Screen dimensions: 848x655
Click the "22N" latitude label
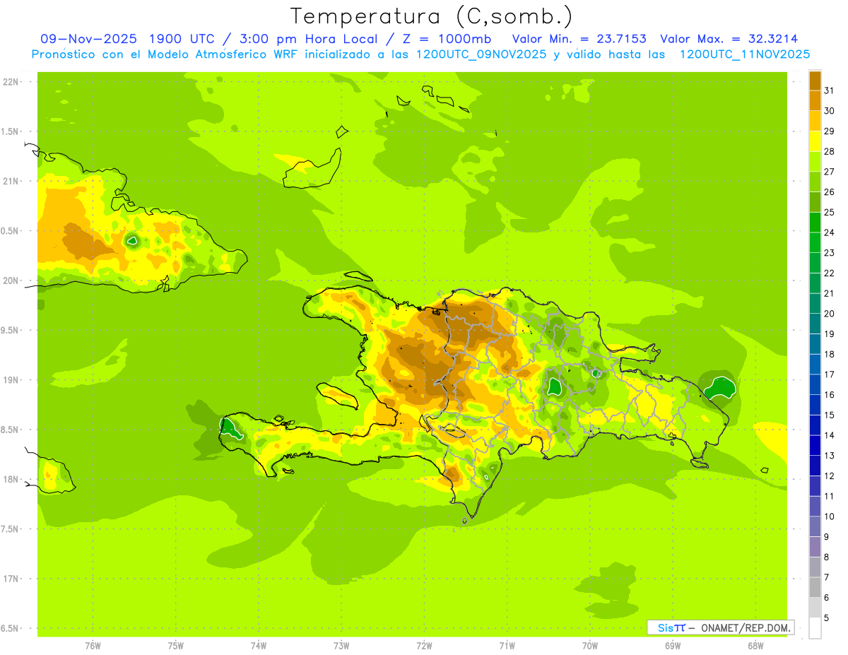[x=11, y=81]
